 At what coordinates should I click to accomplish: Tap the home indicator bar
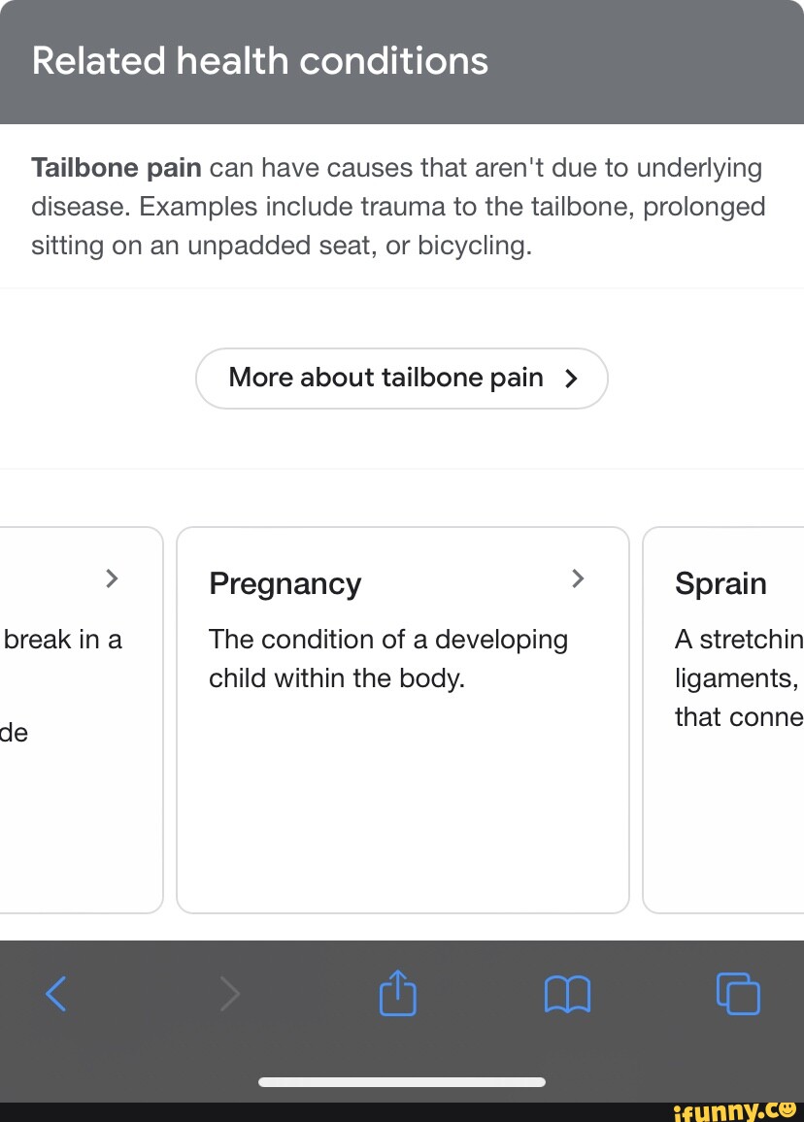click(x=401, y=1081)
